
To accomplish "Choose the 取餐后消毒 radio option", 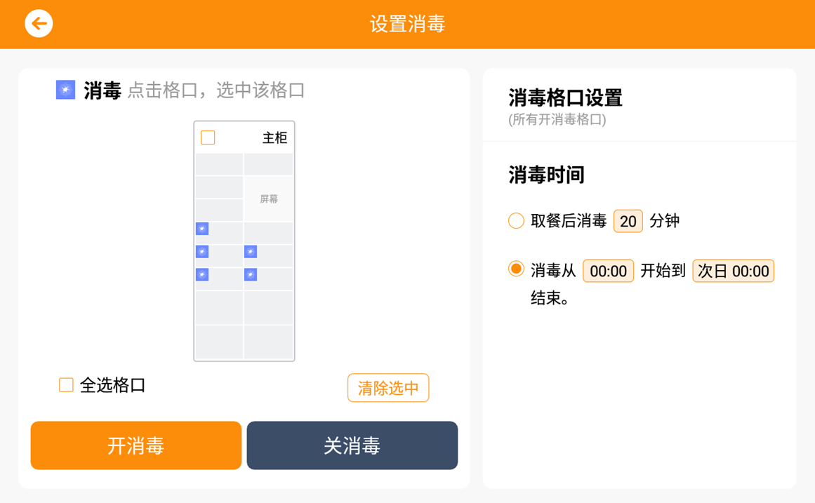I will click(x=516, y=221).
